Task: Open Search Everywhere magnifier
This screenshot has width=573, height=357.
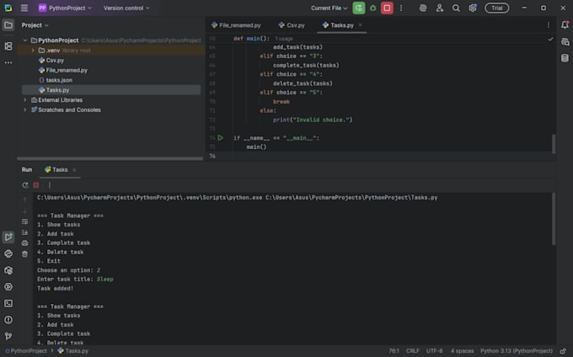Action: [x=456, y=8]
